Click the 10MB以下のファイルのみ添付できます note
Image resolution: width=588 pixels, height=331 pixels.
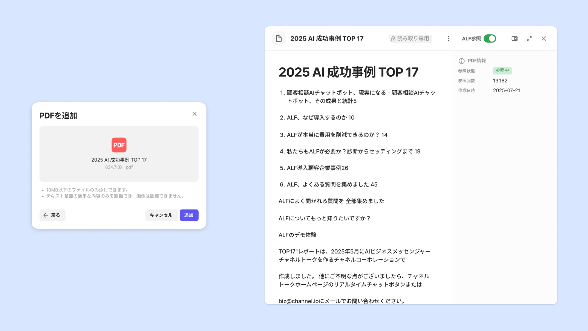pos(87,190)
